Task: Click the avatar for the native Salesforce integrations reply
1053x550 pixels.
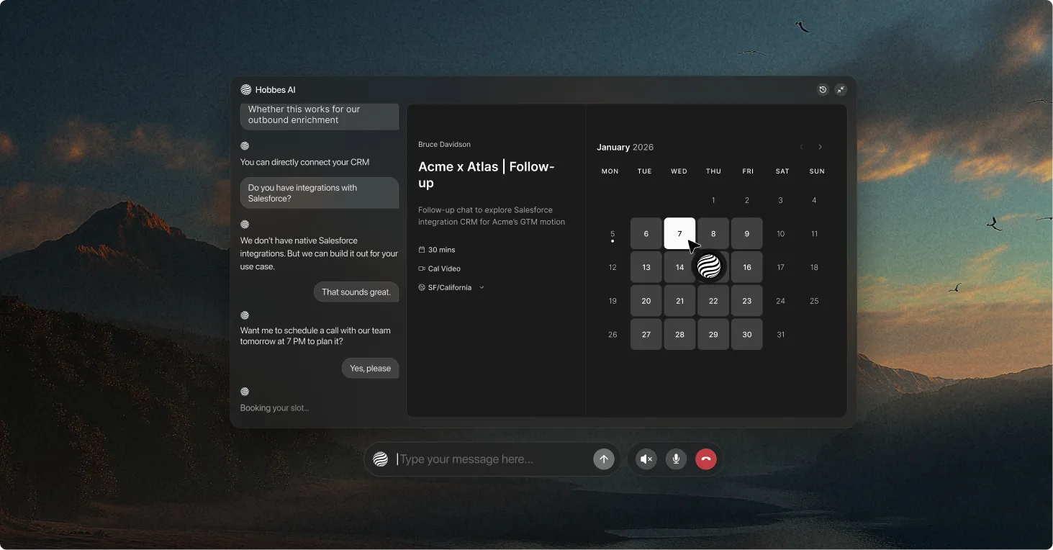Action: click(x=245, y=225)
